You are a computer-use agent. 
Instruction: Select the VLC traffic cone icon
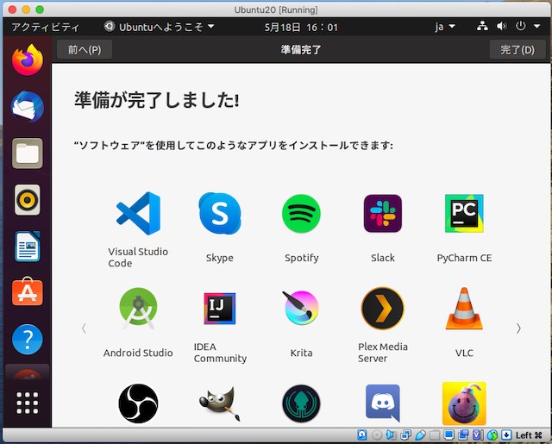click(x=464, y=309)
